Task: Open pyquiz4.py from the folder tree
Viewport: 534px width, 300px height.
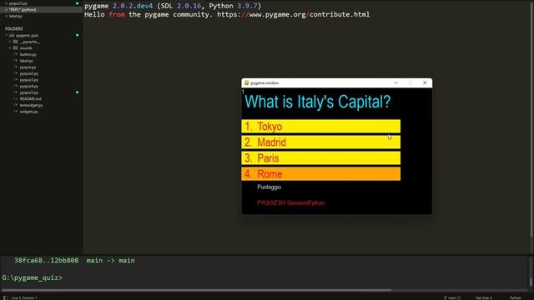Action: click(29, 87)
